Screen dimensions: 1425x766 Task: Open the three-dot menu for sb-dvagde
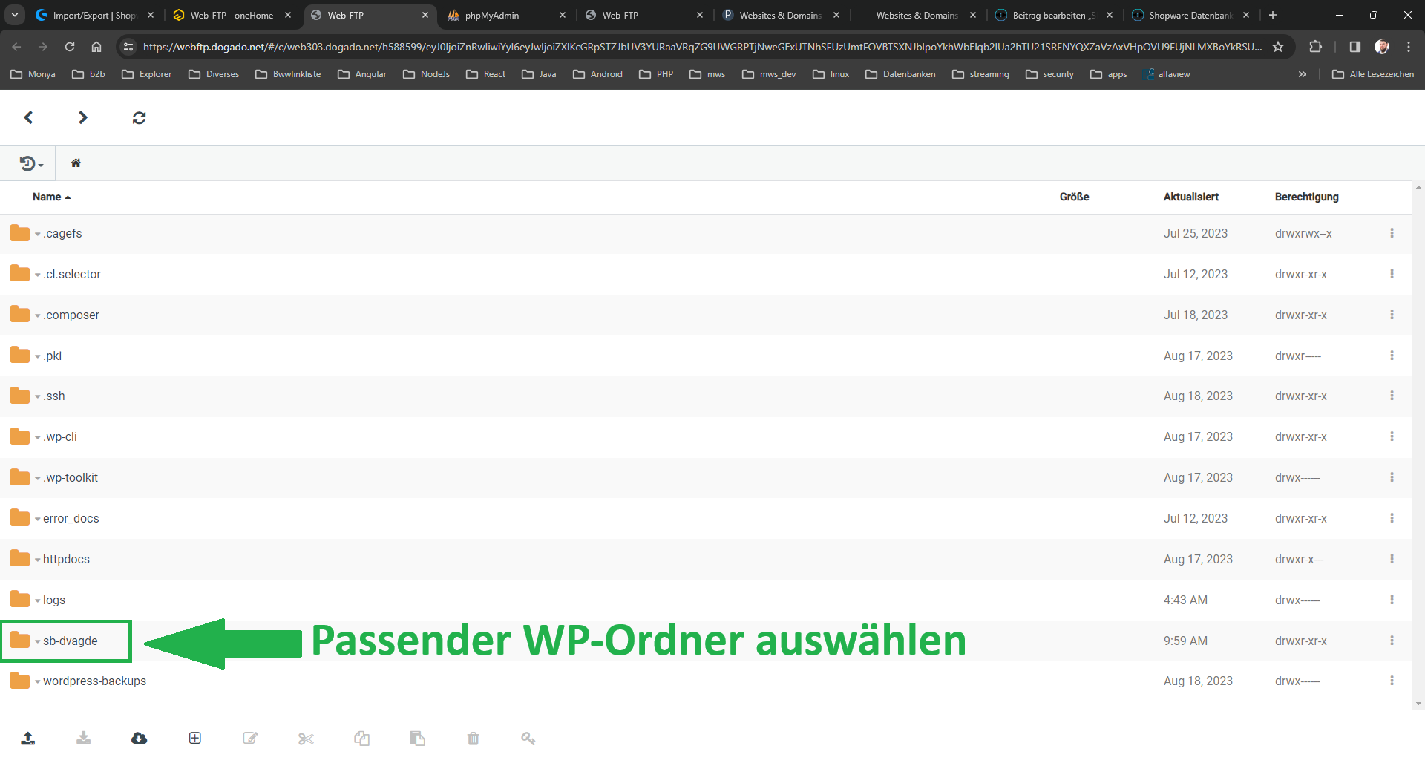click(x=1392, y=641)
